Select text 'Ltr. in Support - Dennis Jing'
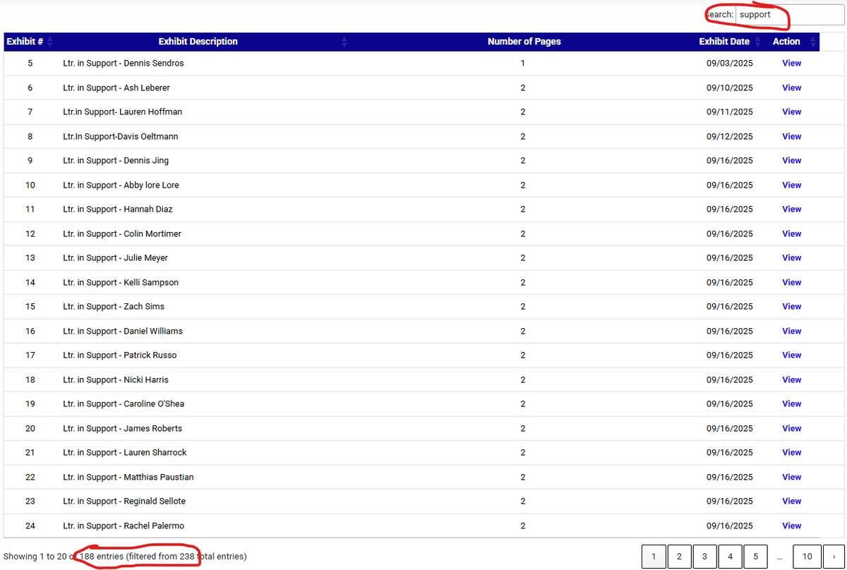Viewport: 847px width, 570px height. coord(116,161)
